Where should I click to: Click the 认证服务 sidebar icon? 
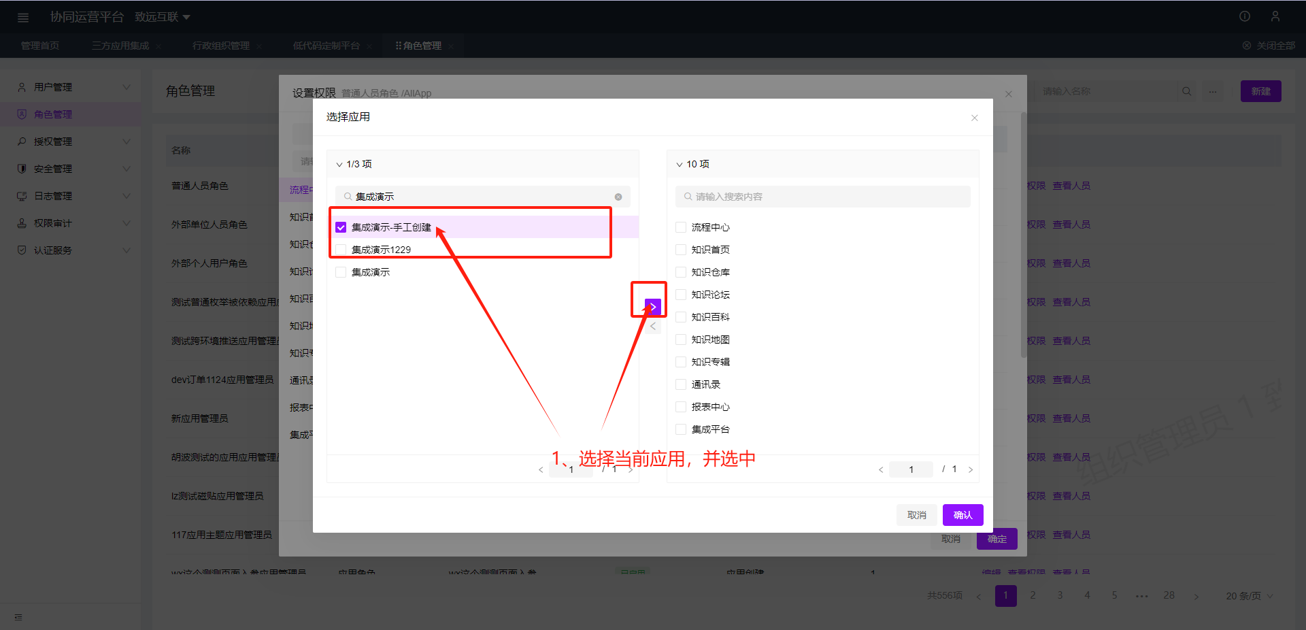(x=22, y=250)
